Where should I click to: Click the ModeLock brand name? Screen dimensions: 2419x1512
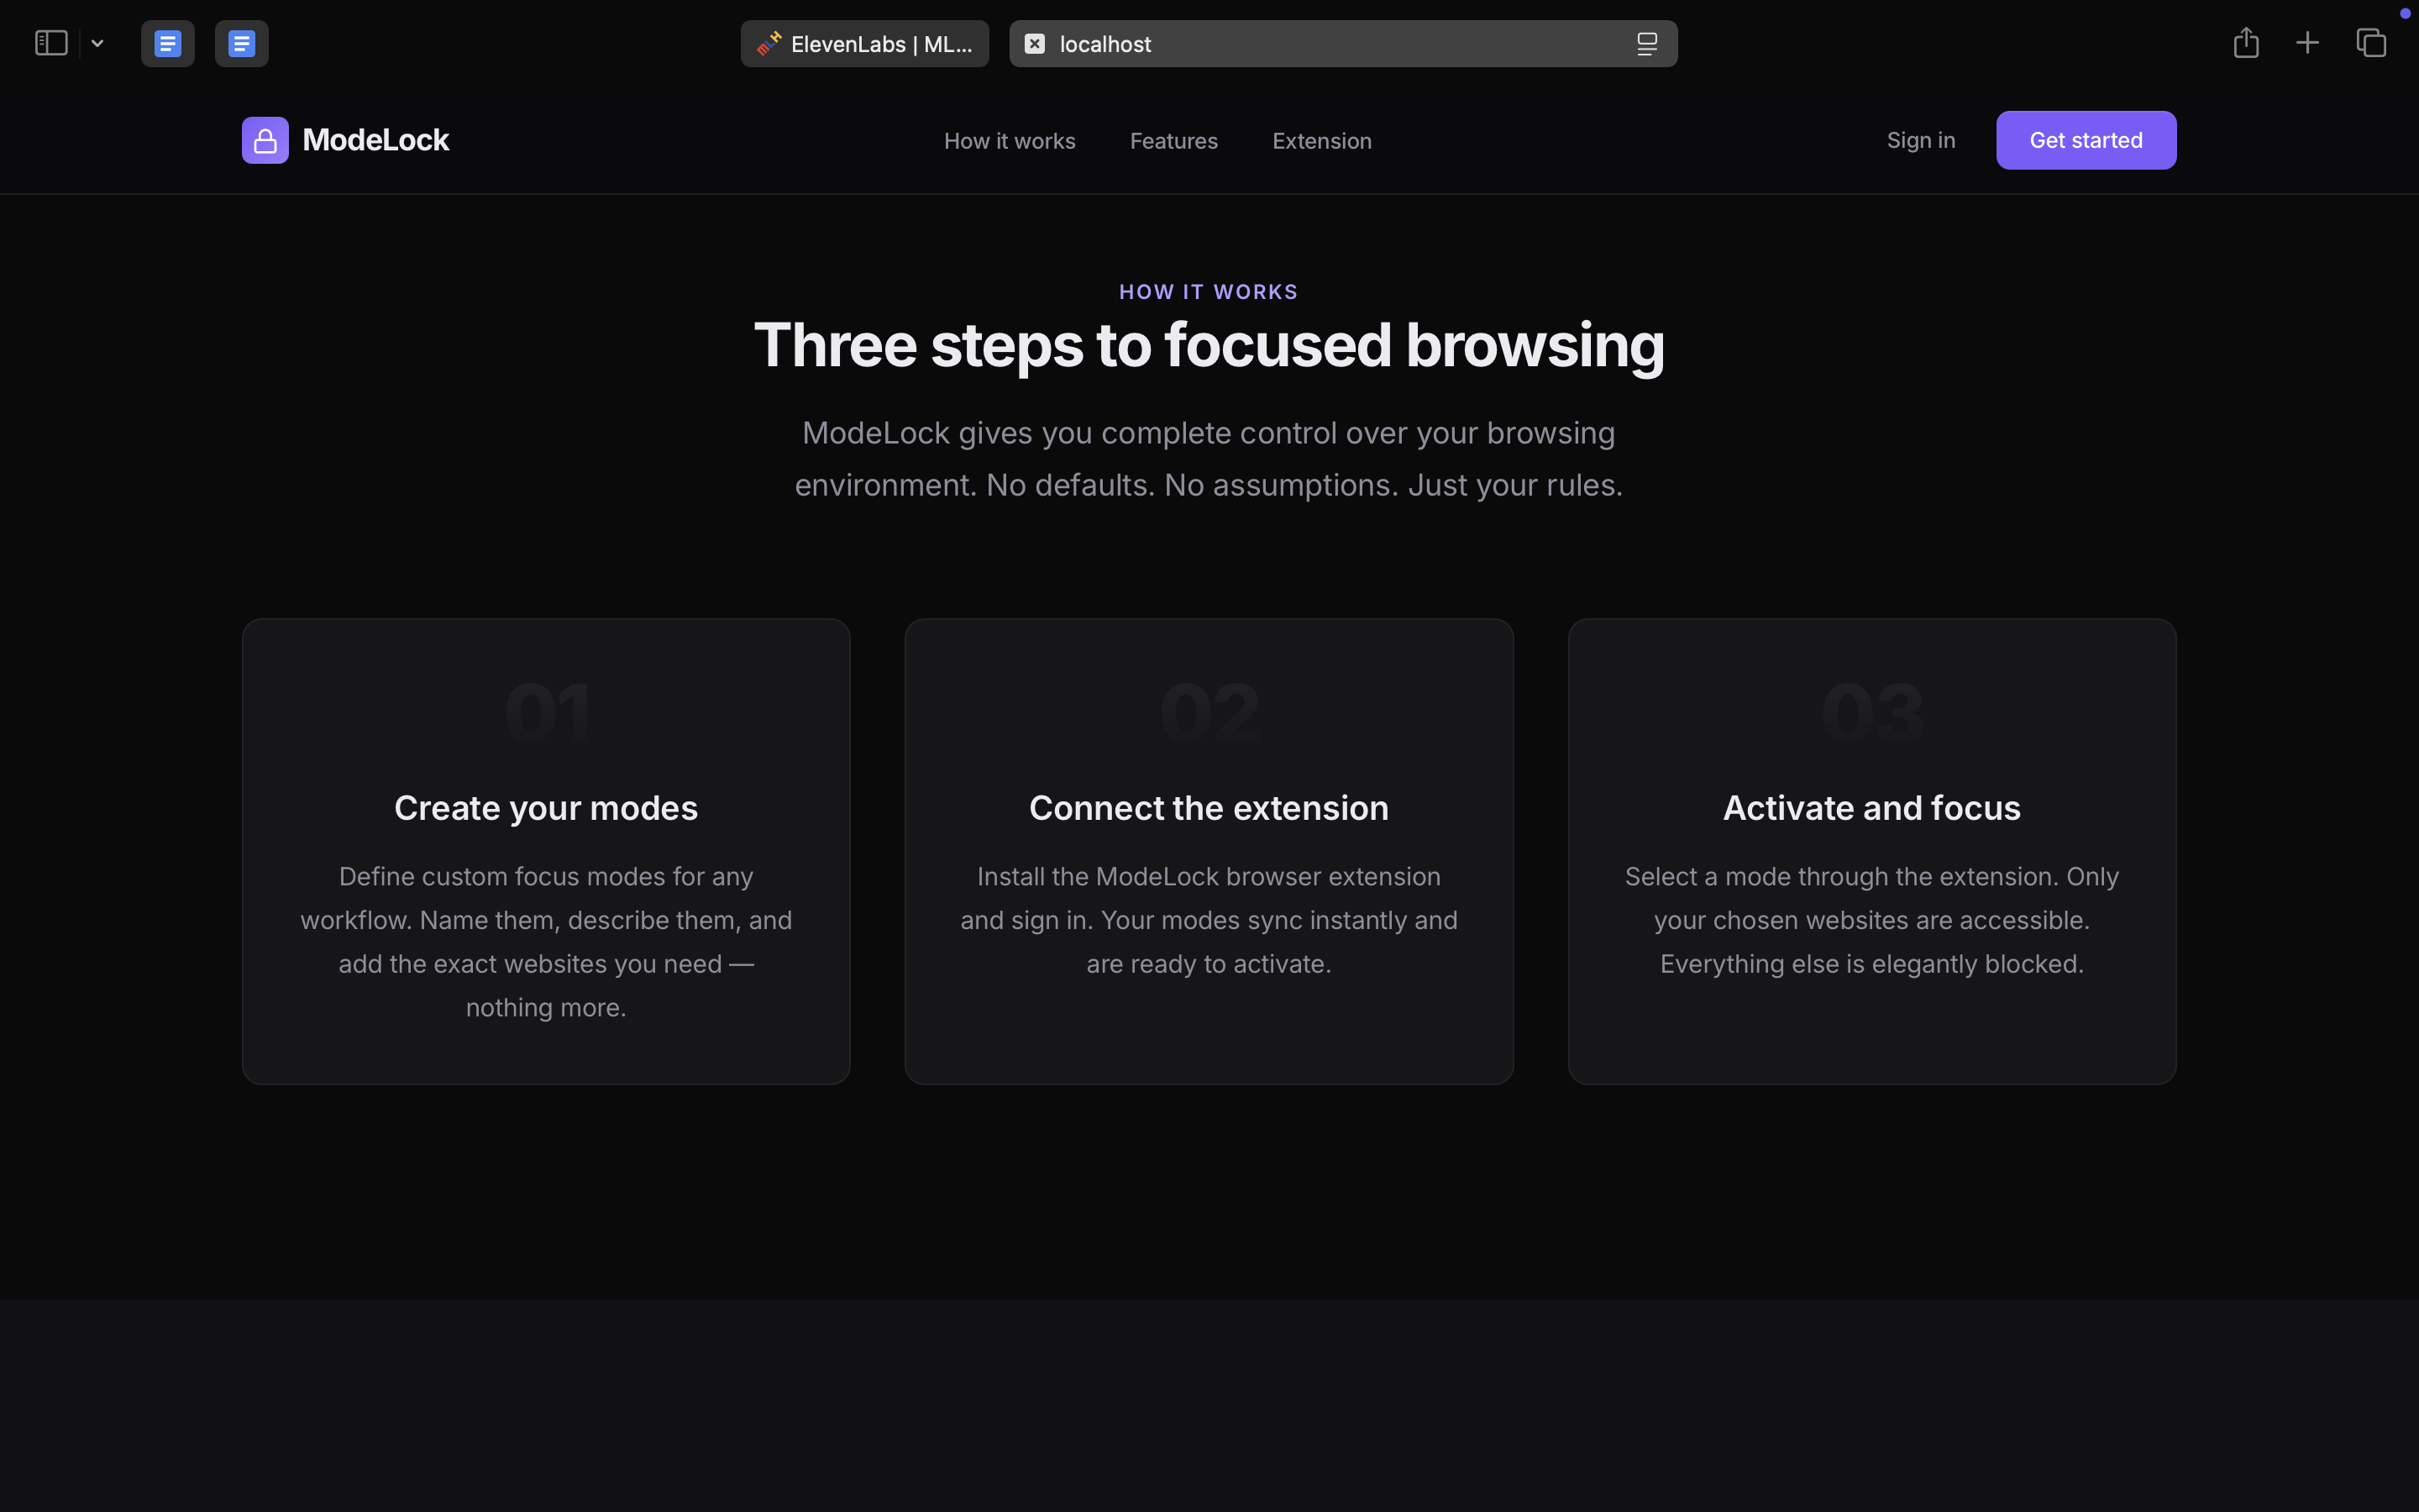pyautogui.click(x=375, y=140)
